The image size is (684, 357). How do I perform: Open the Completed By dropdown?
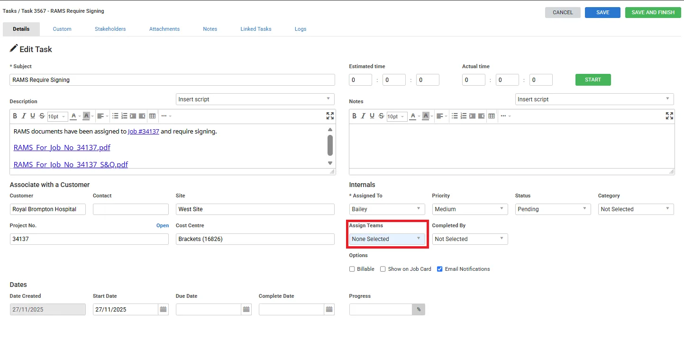pyautogui.click(x=470, y=239)
